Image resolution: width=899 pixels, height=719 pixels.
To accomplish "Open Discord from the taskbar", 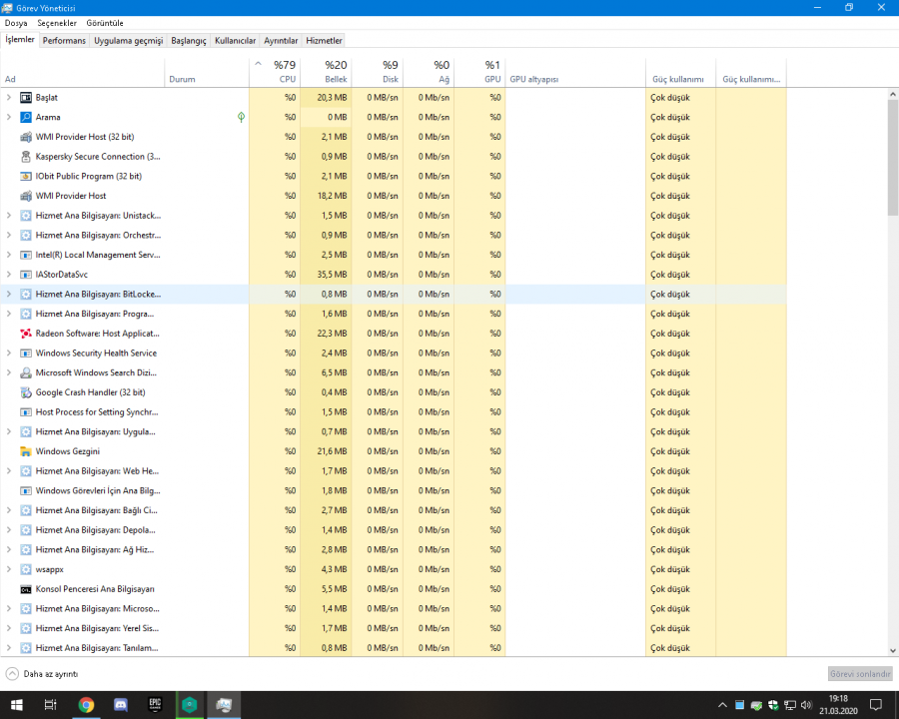I will pos(121,705).
